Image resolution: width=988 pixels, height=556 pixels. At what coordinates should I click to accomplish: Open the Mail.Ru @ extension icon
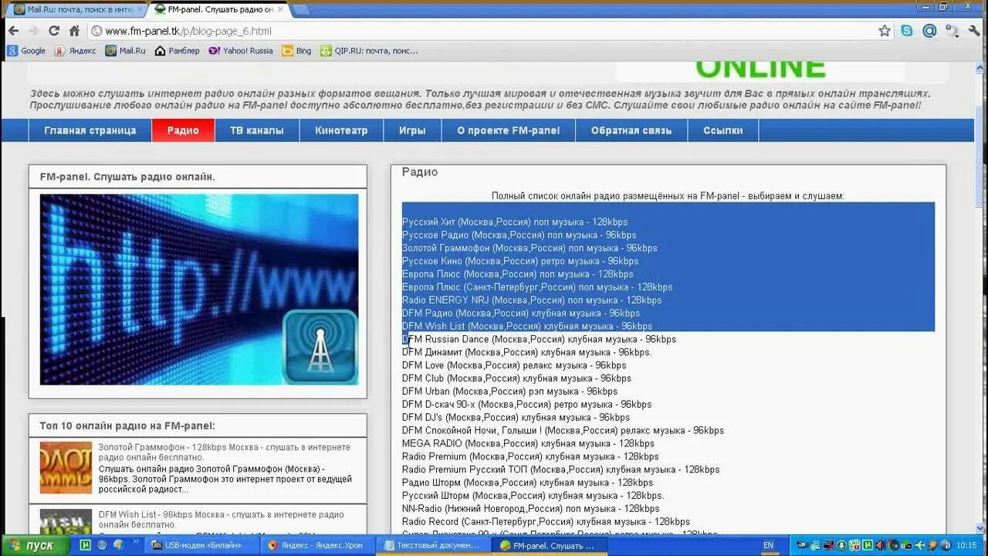(929, 31)
